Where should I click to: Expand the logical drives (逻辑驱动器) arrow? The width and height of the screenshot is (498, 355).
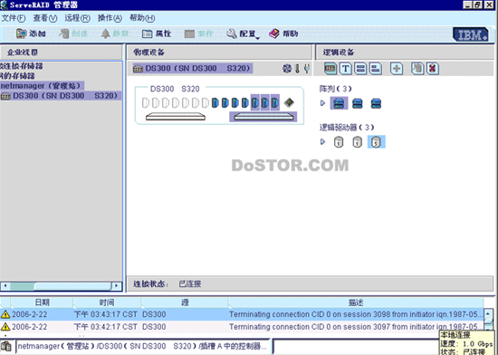(322, 141)
